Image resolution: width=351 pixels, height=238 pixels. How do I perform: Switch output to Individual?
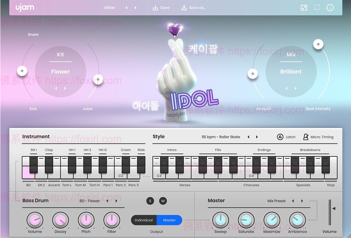[144, 220]
